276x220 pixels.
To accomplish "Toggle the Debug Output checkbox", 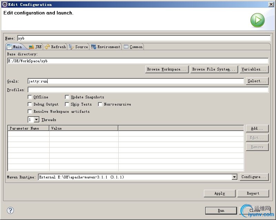I will coord(30,104).
